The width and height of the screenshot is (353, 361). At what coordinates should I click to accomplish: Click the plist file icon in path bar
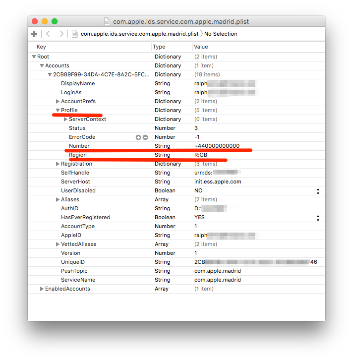click(x=74, y=34)
